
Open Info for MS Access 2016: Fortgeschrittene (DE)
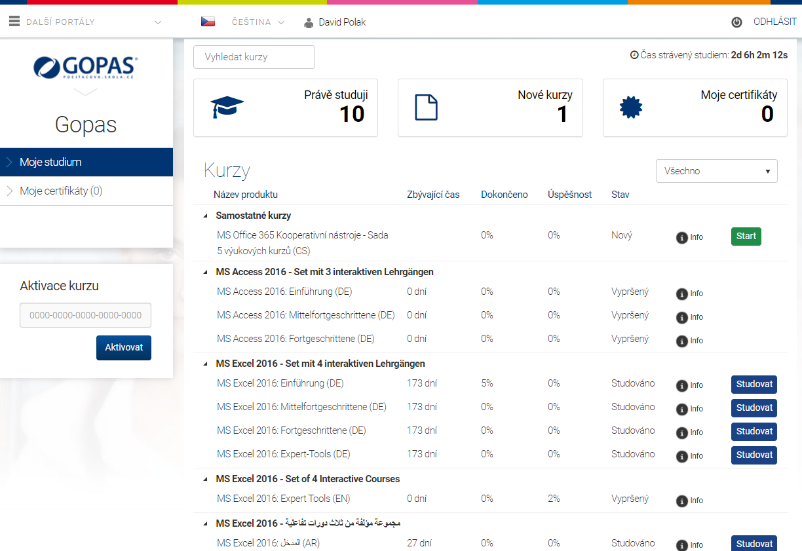689,341
